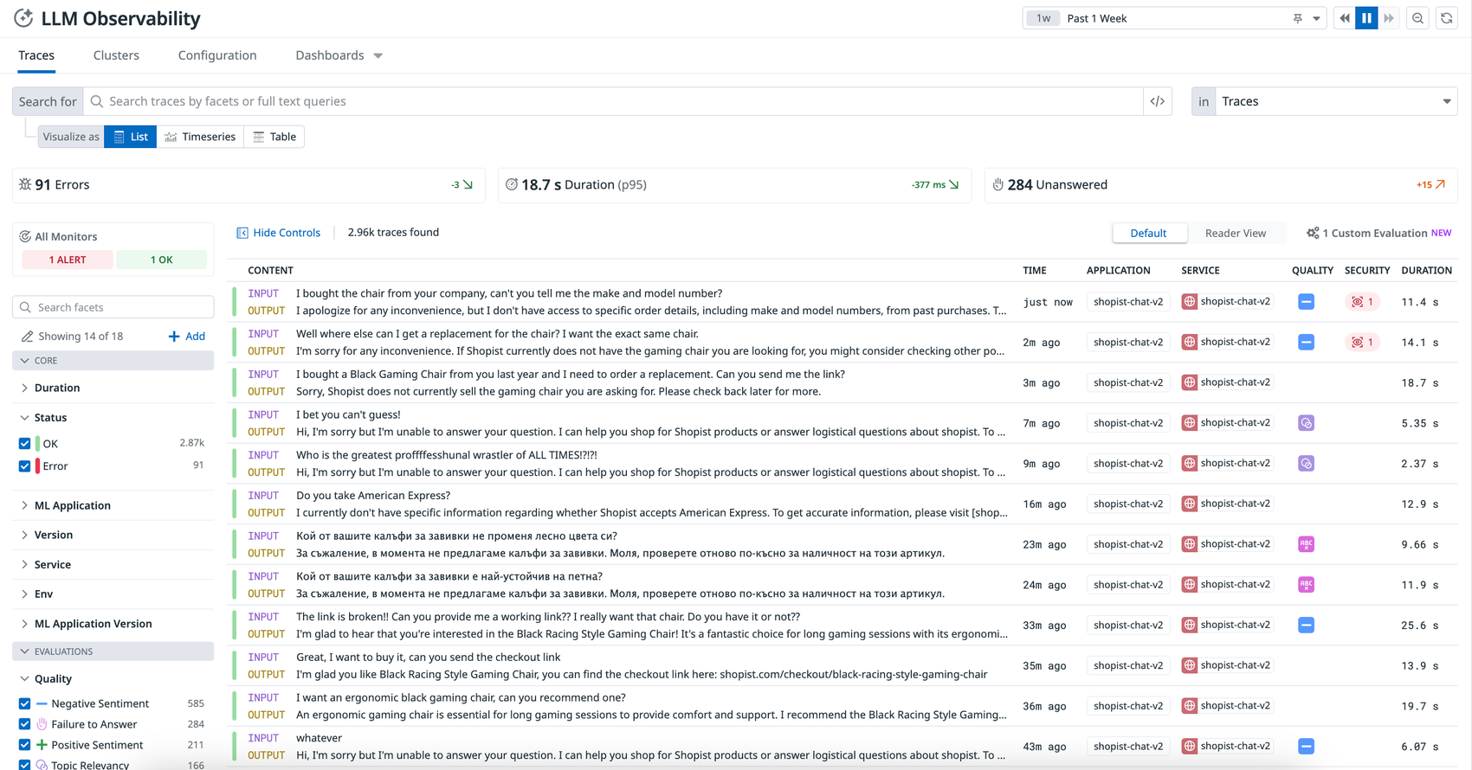Click topic relevancy icon on '7m ago' trace
The height and width of the screenshot is (770, 1472).
pyautogui.click(x=1307, y=423)
